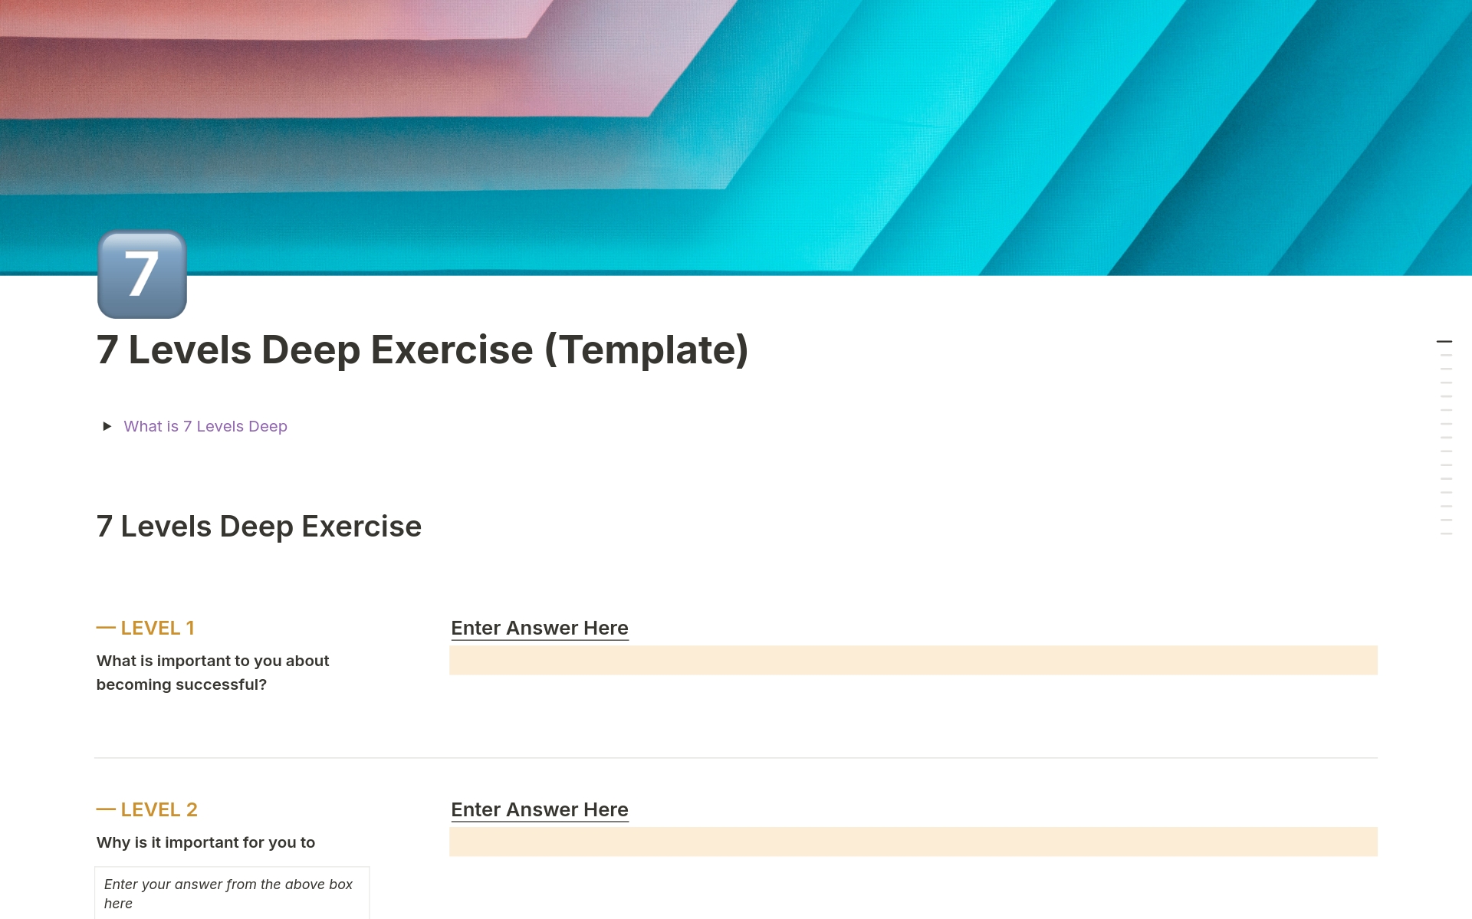
Task: Click inside the yellow answer block for Level 1
Action: point(912,659)
